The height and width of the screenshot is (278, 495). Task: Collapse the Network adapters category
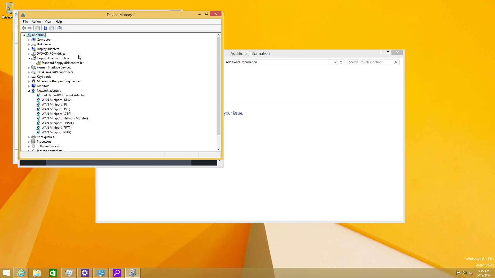[29, 91]
